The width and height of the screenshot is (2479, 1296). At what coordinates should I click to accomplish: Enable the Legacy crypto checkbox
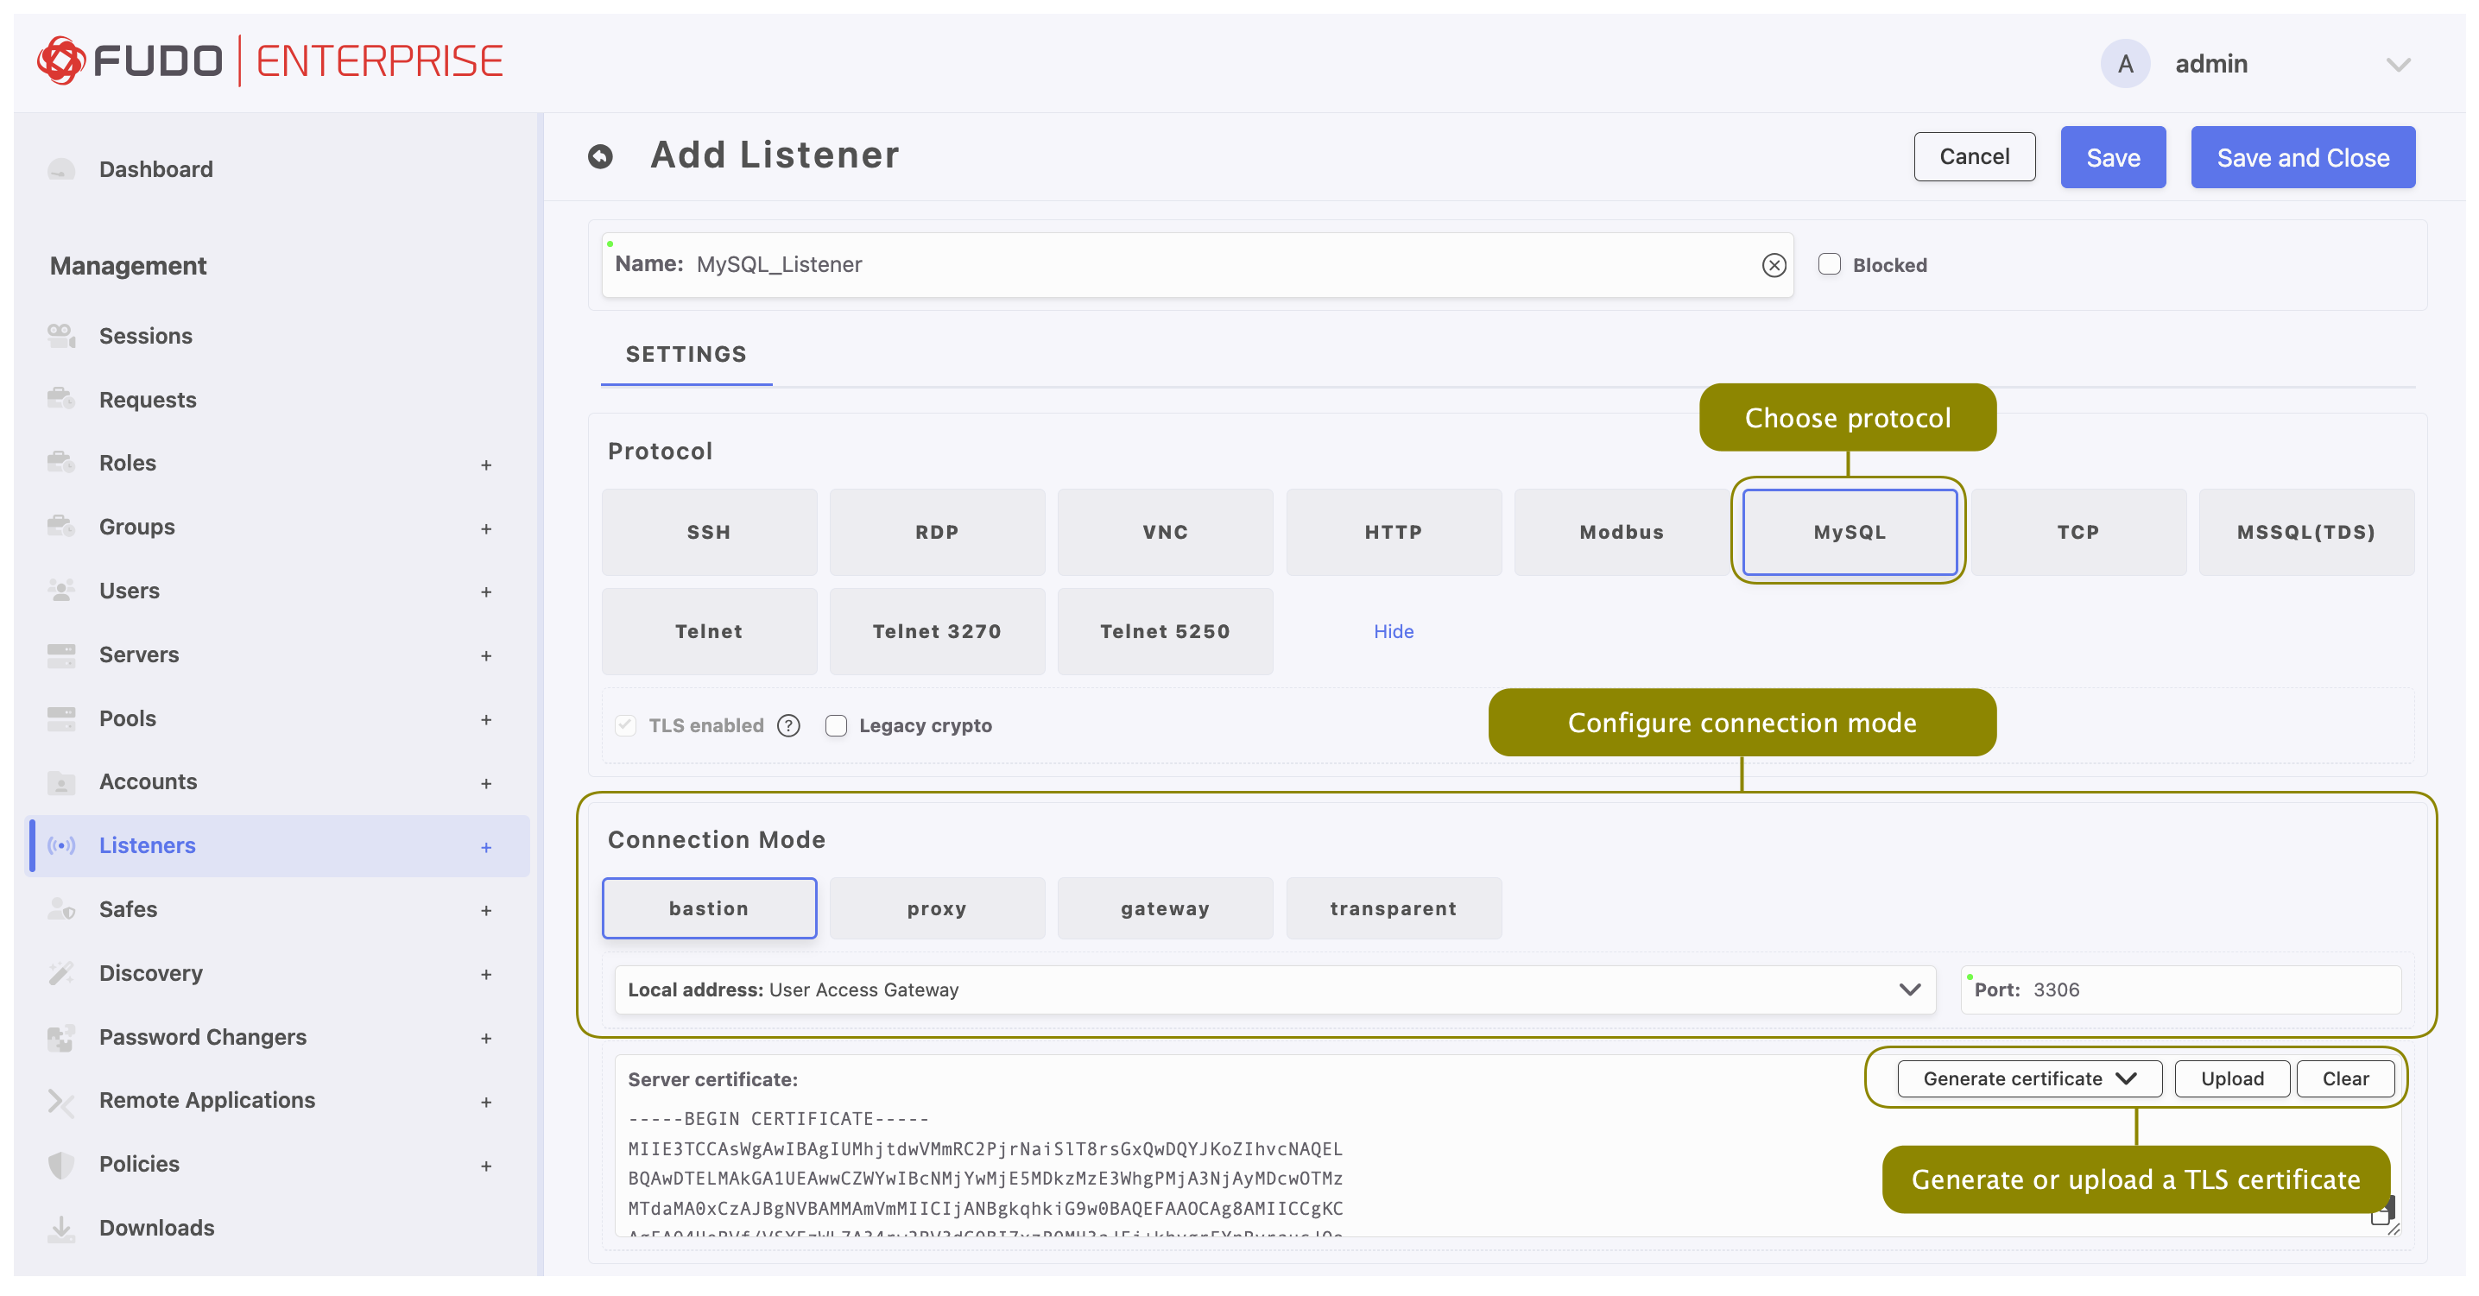pyautogui.click(x=835, y=725)
